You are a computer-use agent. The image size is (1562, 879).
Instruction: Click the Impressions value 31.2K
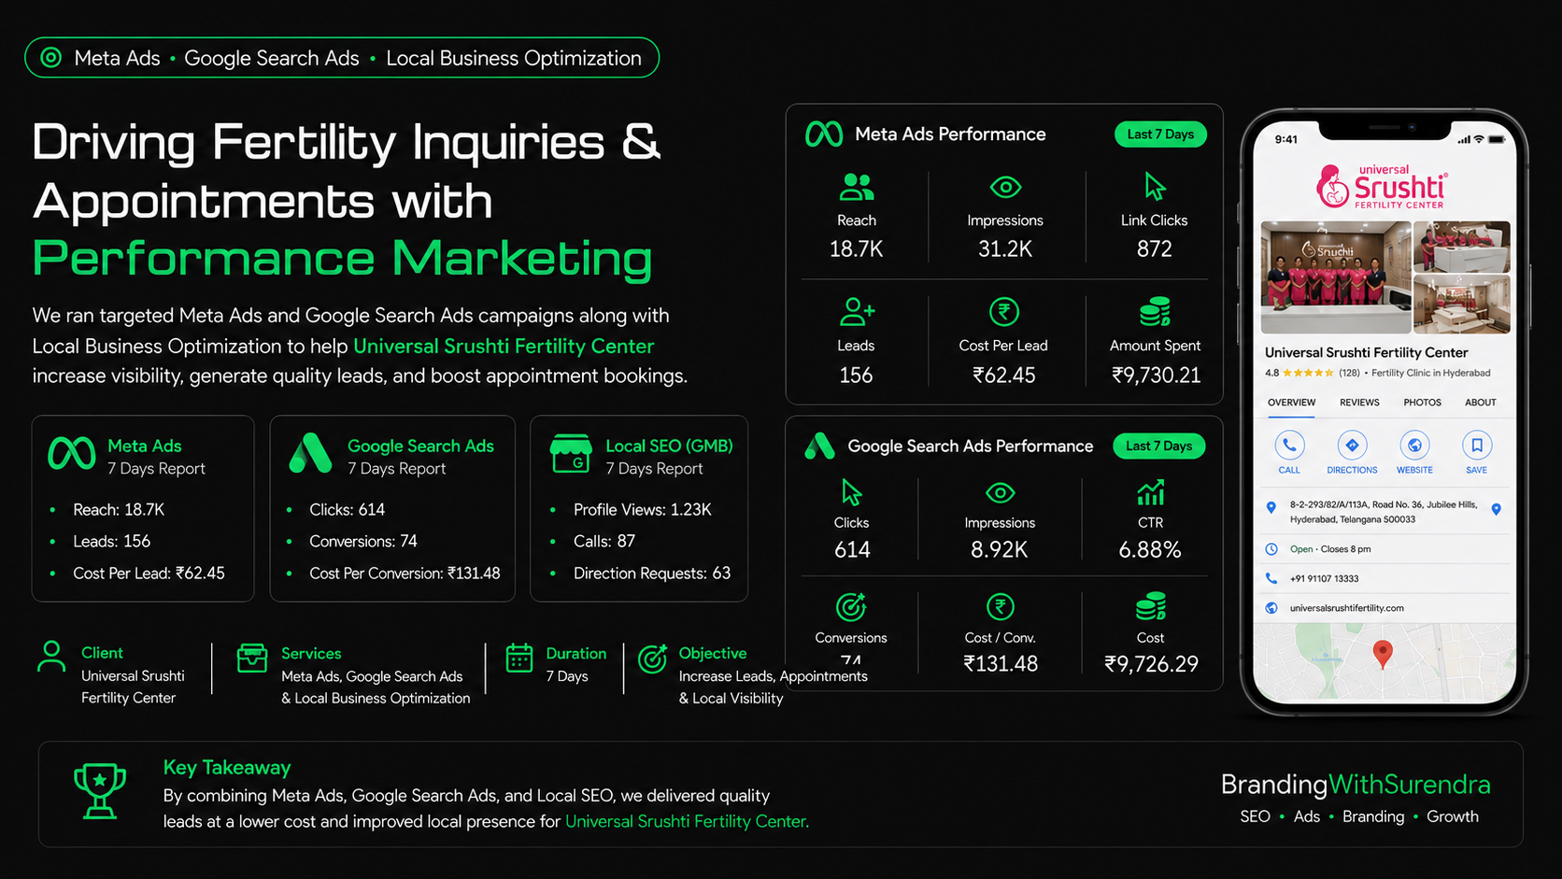pyautogui.click(x=1005, y=249)
